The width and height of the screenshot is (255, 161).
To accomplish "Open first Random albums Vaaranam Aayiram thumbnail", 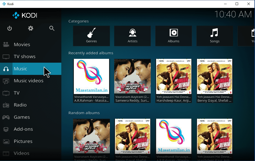I will 91,136.
